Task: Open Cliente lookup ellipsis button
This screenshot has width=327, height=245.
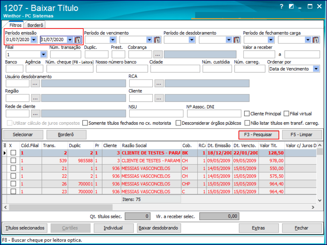Action: pyautogui.click(x=159, y=98)
